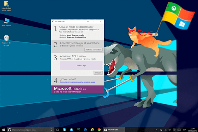Open Task View in the taskbar
This screenshot has height=132, width=198.
click(57, 129)
